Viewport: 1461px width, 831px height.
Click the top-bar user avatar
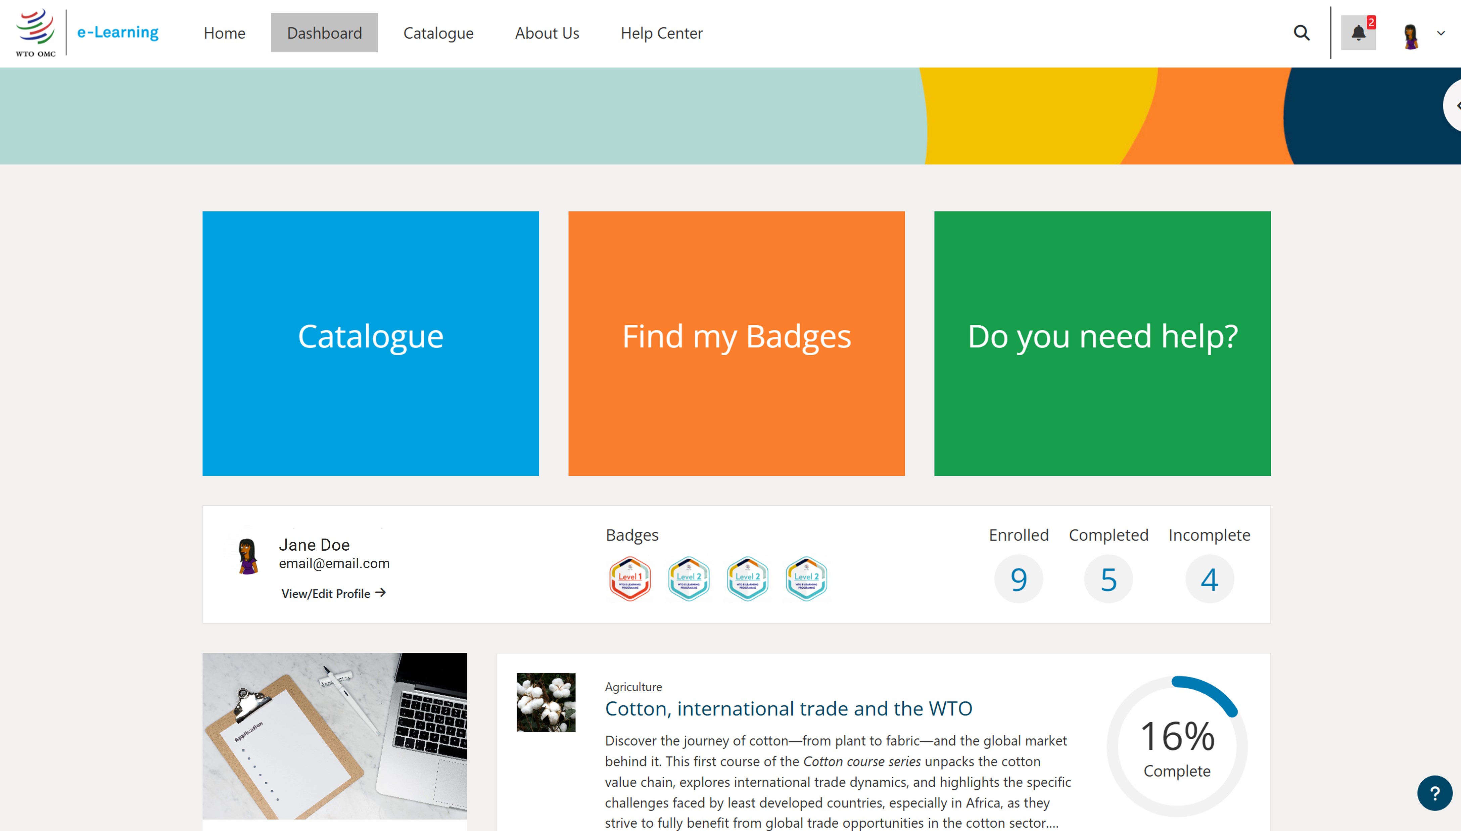pyautogui.click(x=1411, y=37)
